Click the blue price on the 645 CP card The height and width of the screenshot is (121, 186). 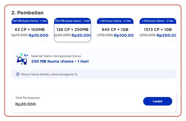tap(124, 35)
